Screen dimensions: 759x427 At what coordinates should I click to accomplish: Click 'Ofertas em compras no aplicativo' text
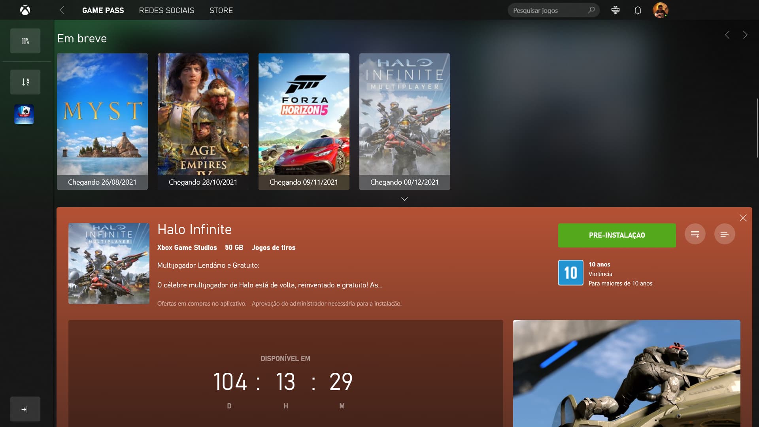point(202,304)
